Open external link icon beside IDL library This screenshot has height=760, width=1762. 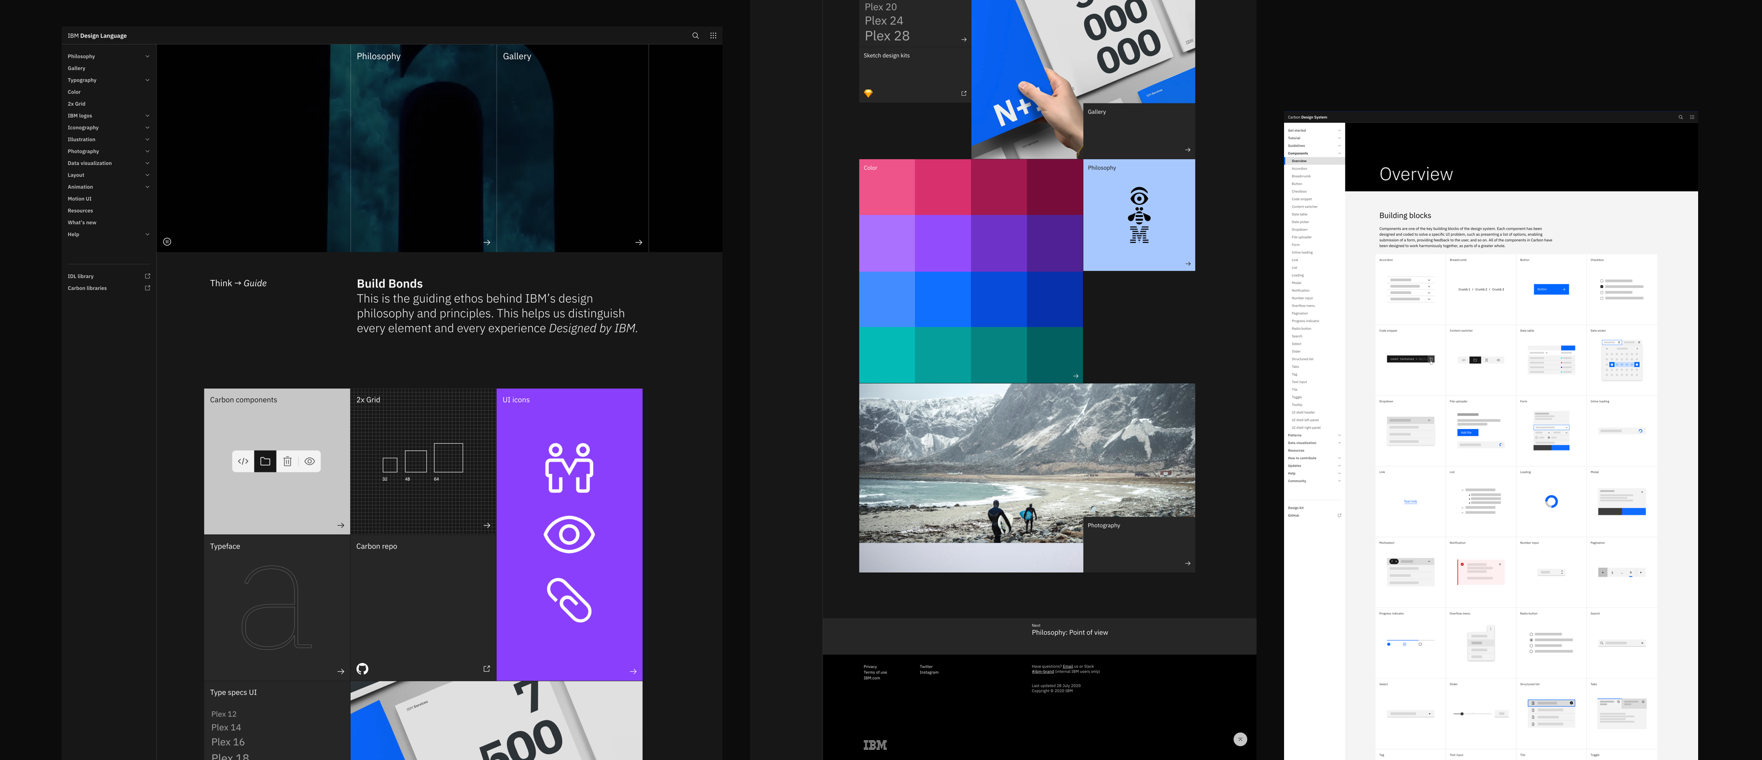point(147,276)
